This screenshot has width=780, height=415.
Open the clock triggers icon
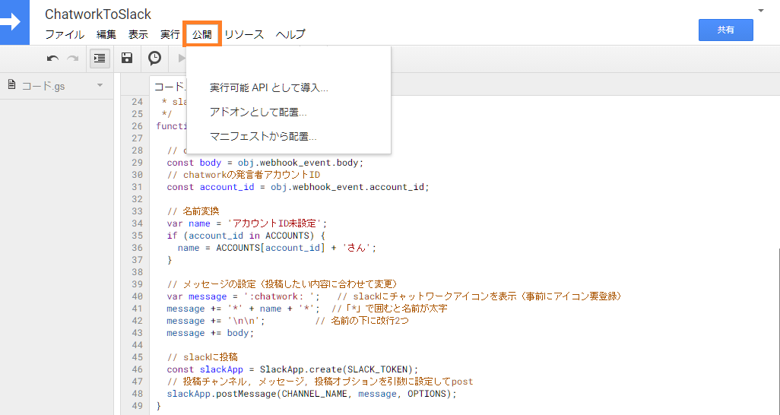pyautogui.click(x=154, y=59)
